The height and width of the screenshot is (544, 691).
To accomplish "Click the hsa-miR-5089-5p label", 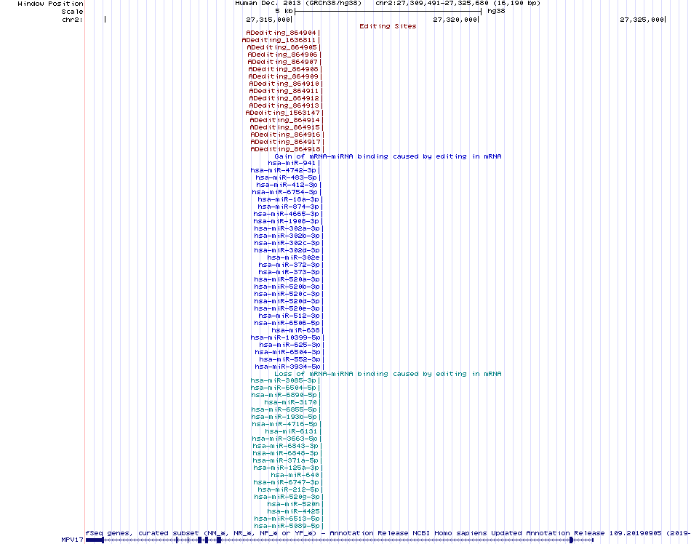I will [x=287, y=526].
